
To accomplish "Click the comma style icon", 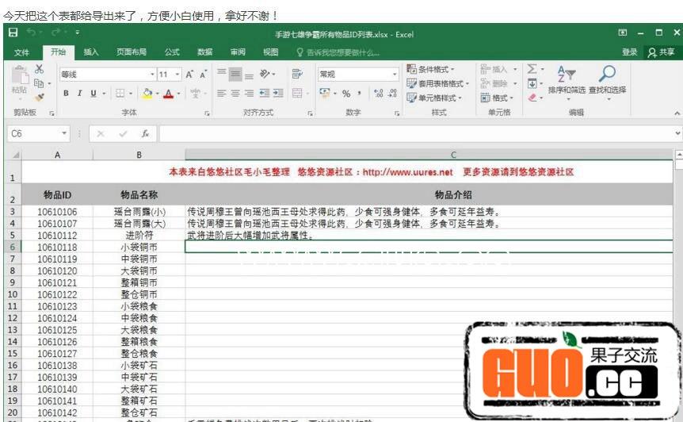I will coord(360,93).
